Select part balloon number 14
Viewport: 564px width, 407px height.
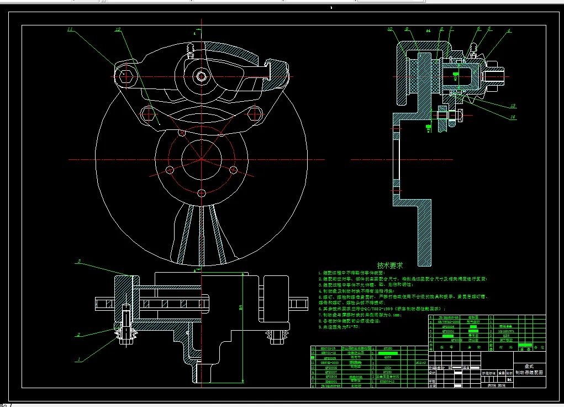click(x=513, y=117)
